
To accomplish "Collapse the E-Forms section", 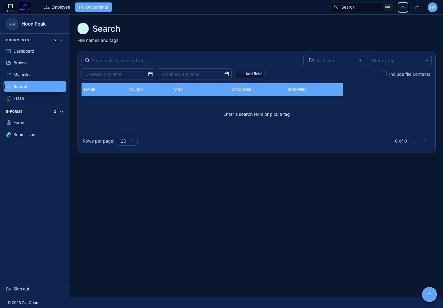I will (62, 112).
